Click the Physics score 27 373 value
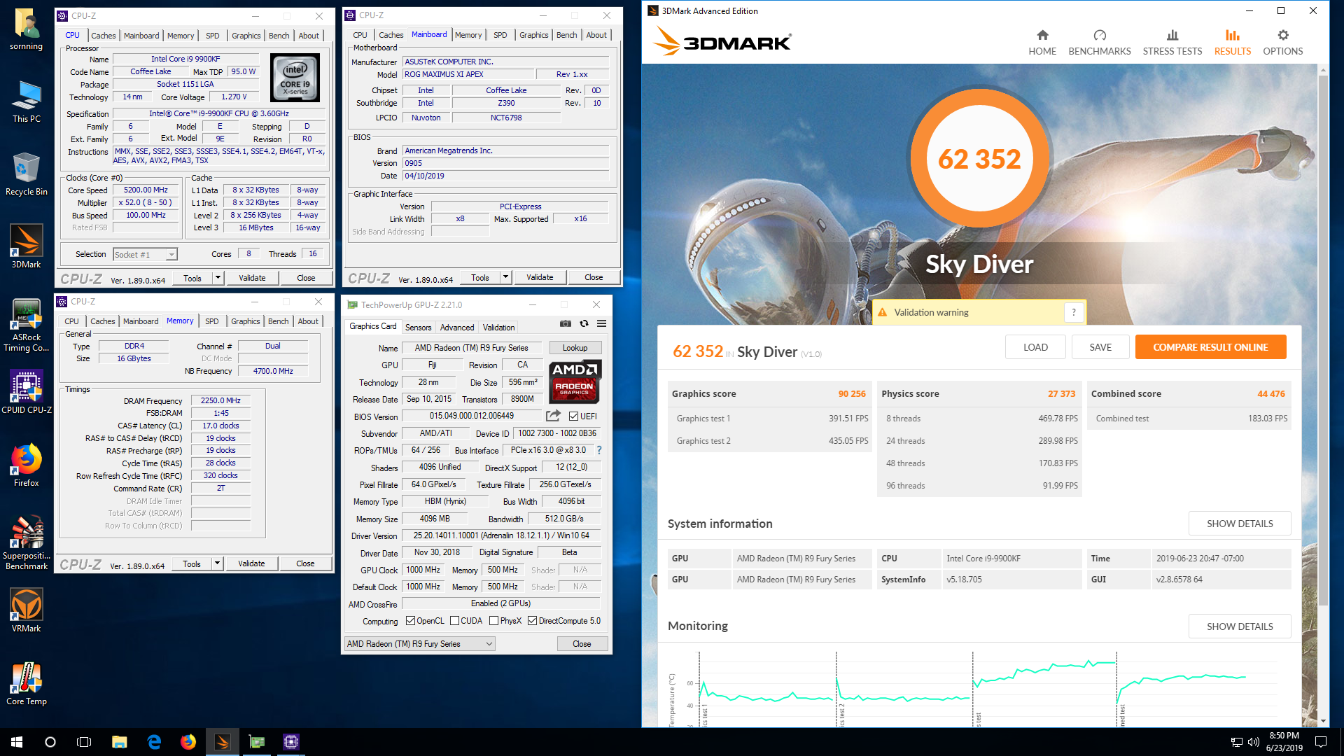Image resolution: width=1344 pixels, height=756 pixels. (1061, 394)
